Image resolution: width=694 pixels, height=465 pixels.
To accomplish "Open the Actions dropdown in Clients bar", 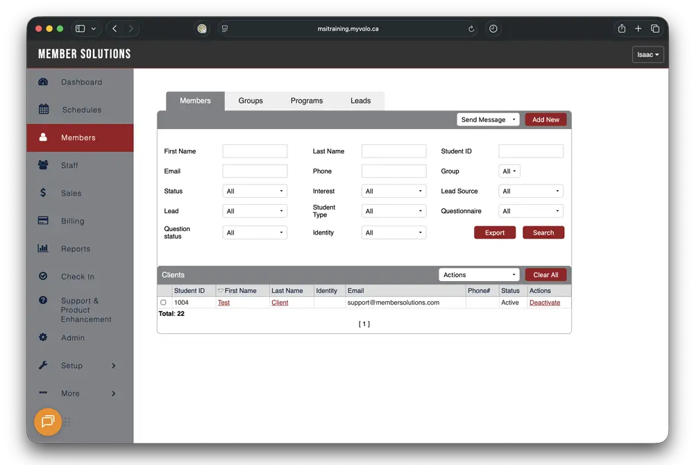I will [479, 275].
